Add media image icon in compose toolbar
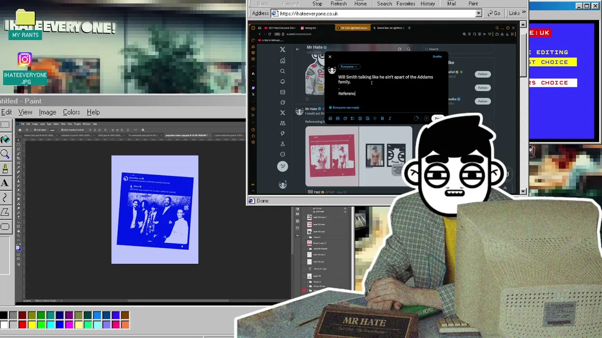The image size is (602, 338). click(330, 118)
